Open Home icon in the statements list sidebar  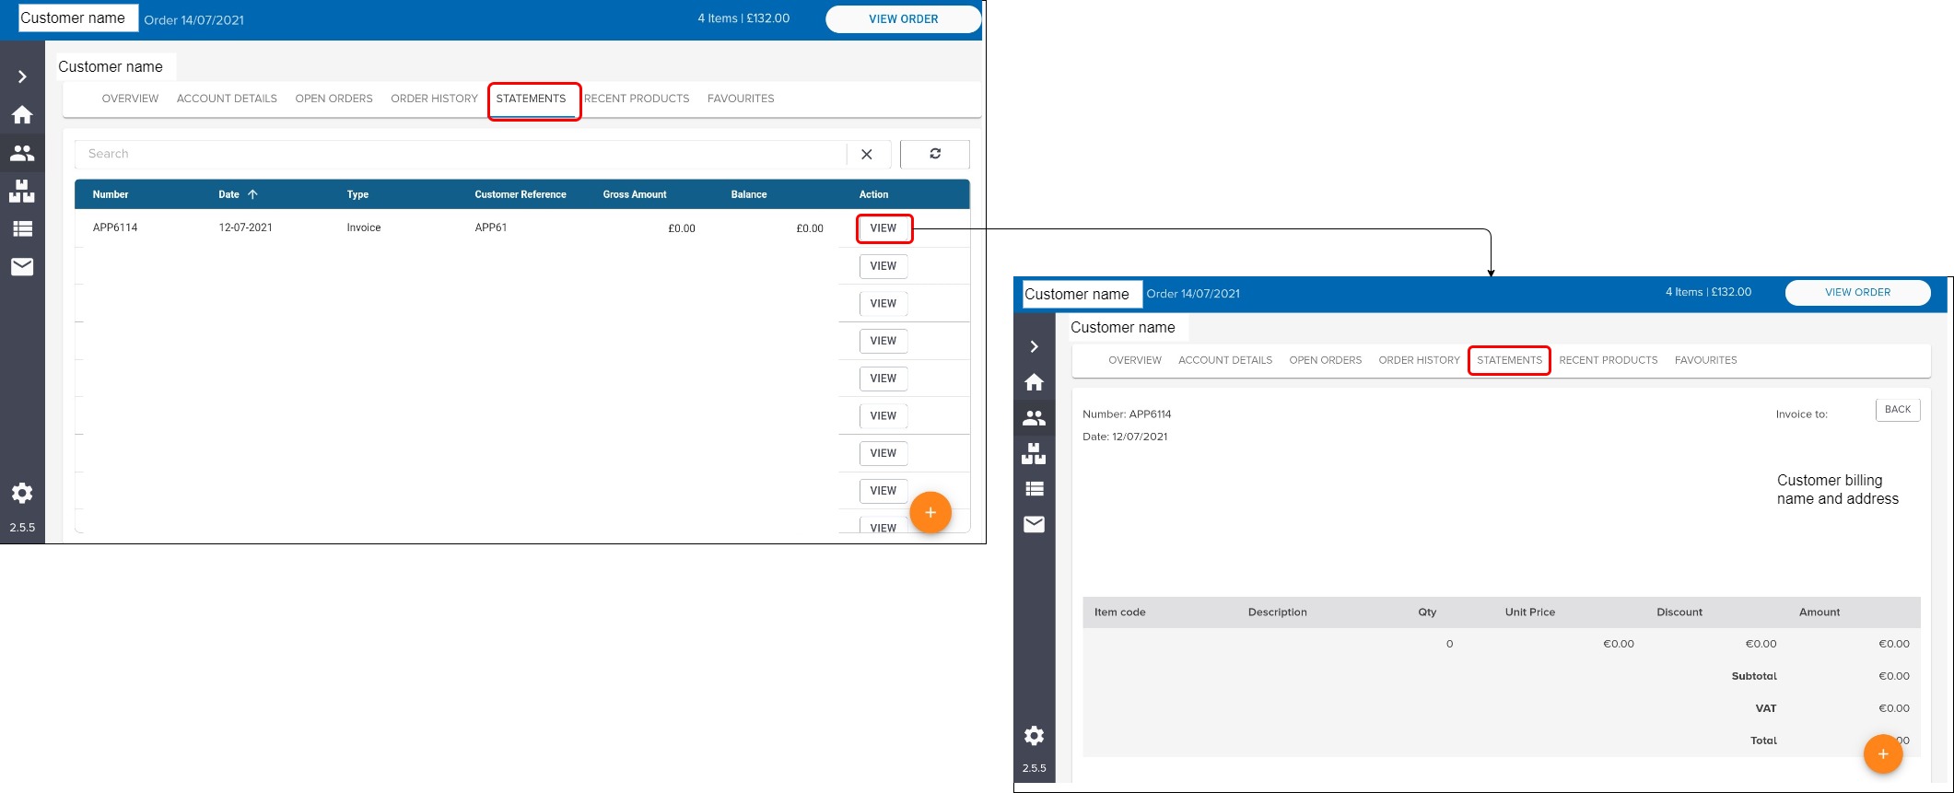22,115
